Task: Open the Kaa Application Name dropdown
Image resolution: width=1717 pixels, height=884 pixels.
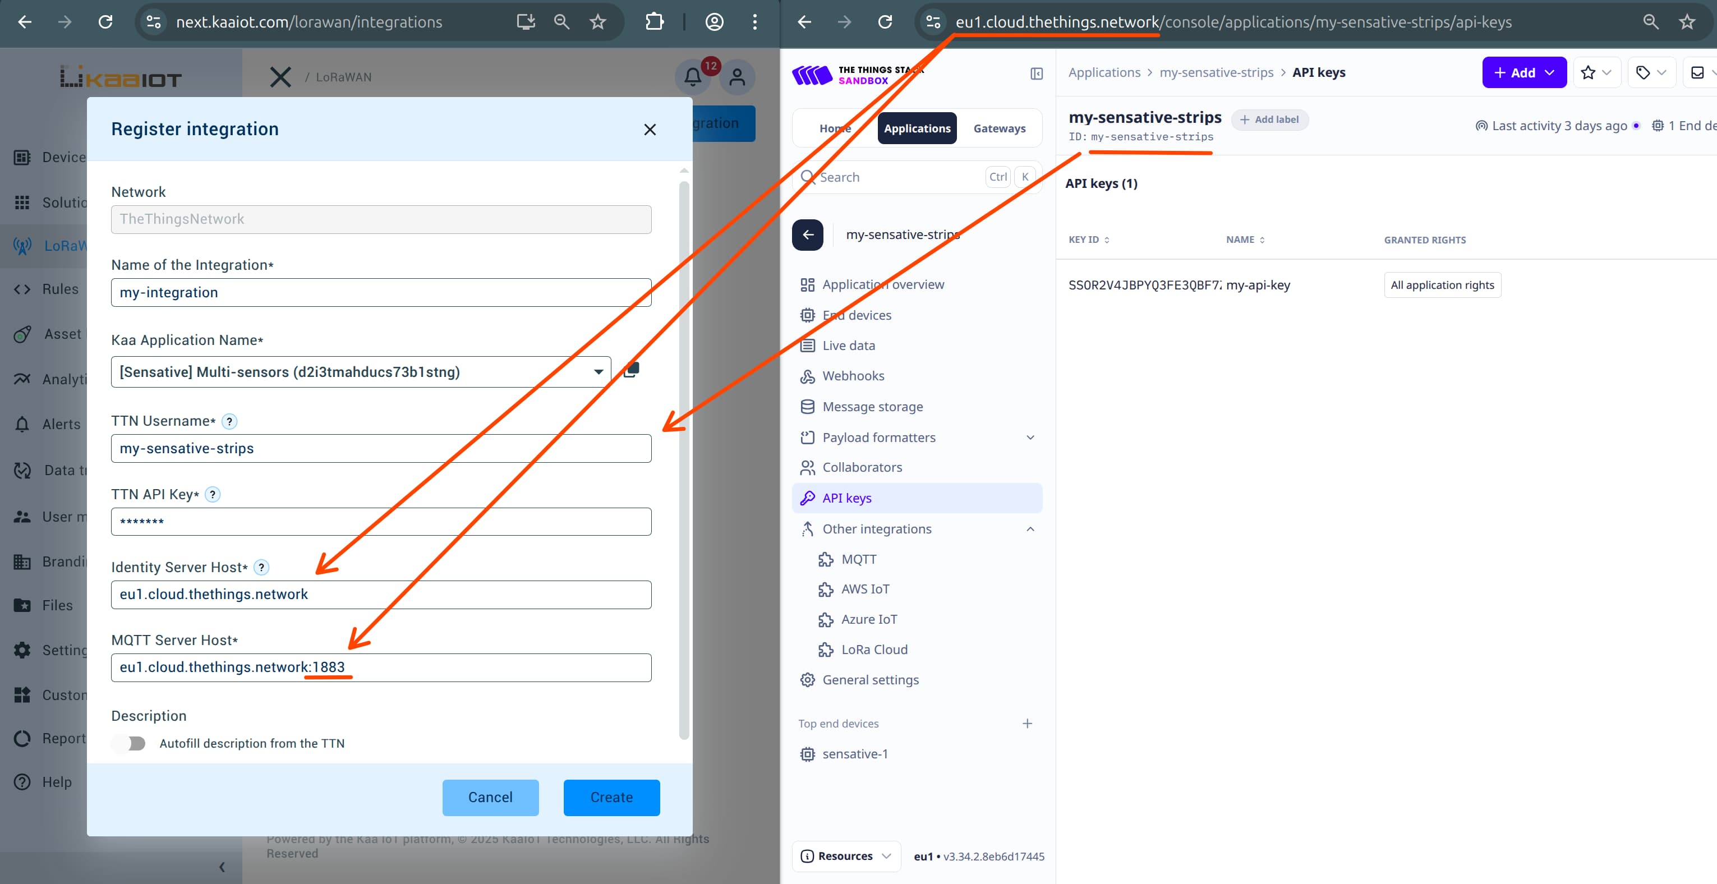Action: [598, 372]
